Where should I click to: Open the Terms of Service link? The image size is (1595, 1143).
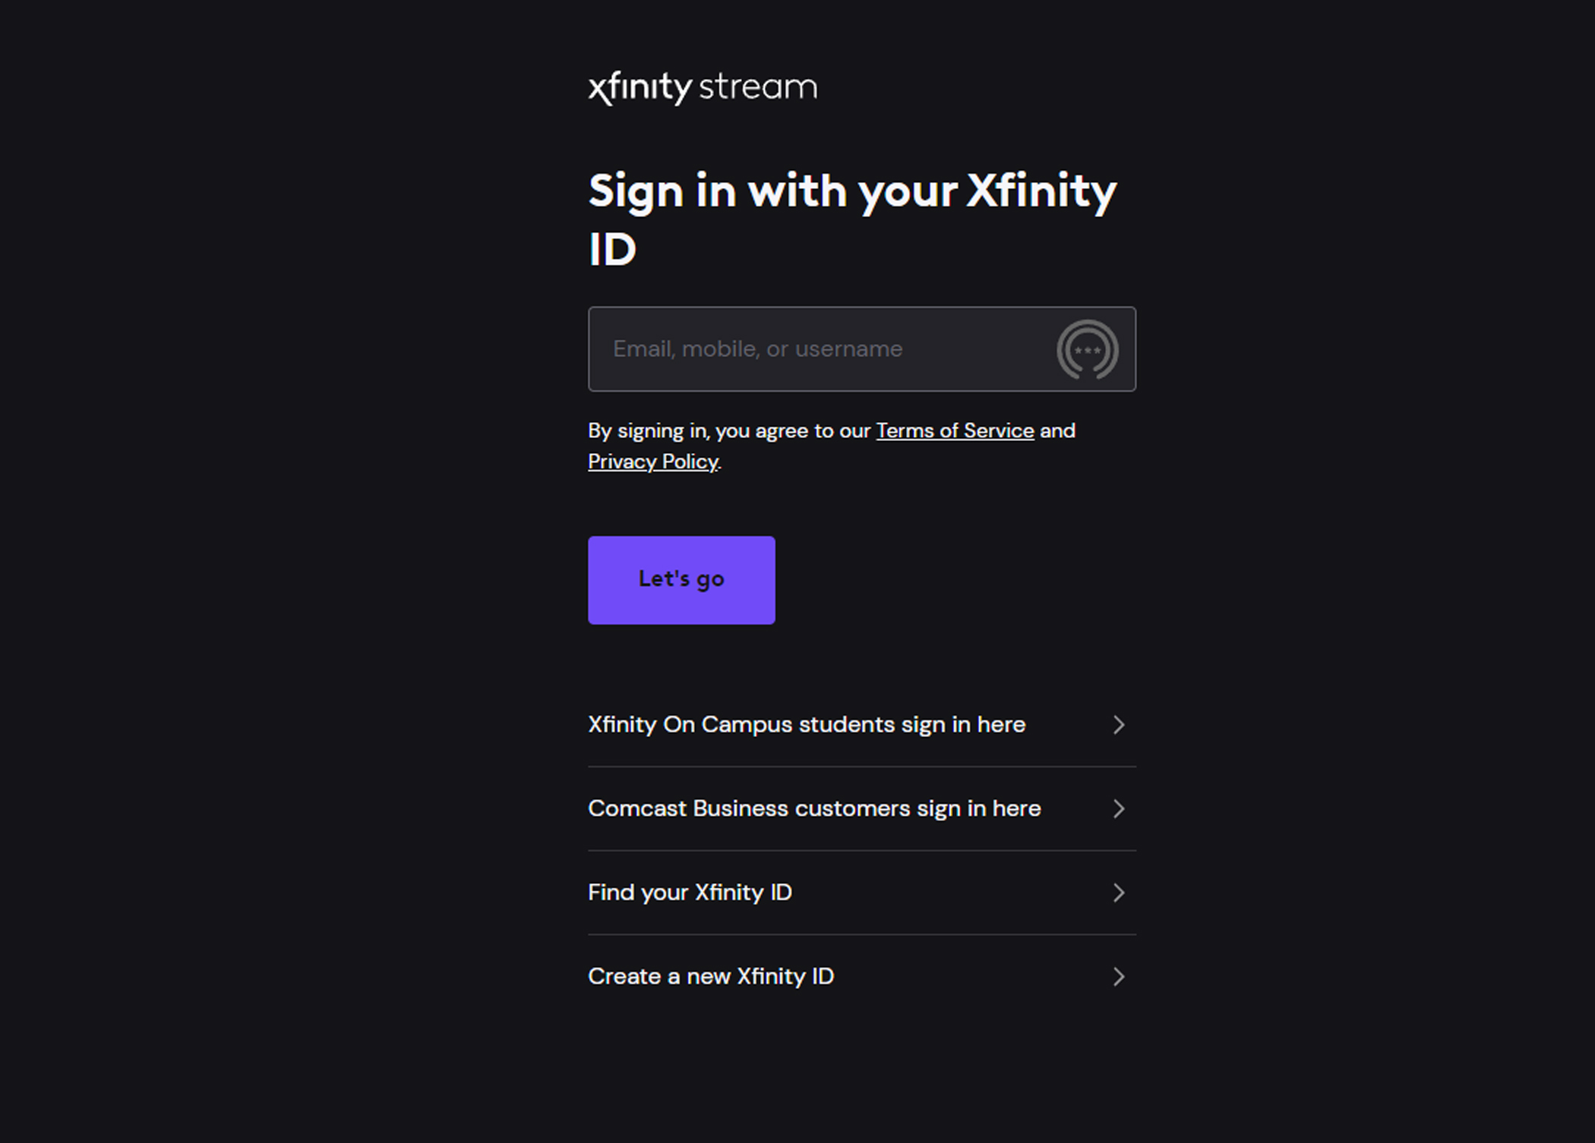tap(955, 431)
